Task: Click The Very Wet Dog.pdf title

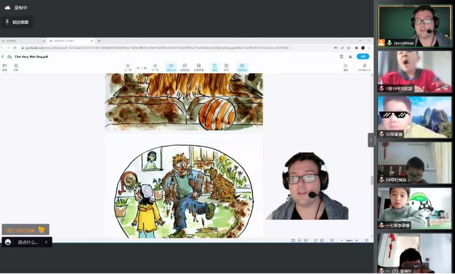Action: click(31, 57)
